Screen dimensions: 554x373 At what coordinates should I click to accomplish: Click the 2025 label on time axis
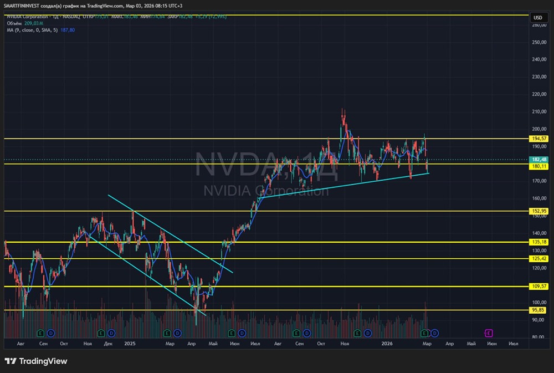coord(130,344)
